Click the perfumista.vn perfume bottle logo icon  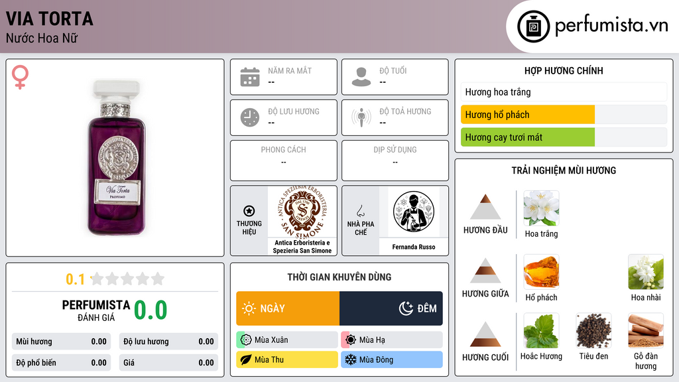(x=533, y=27)
